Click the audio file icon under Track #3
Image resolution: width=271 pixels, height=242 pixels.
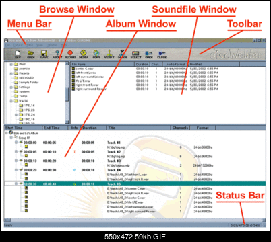26,165
